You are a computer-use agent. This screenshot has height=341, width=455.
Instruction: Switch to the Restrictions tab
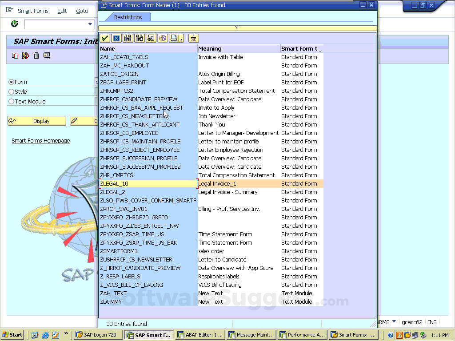tap(128, 17)
